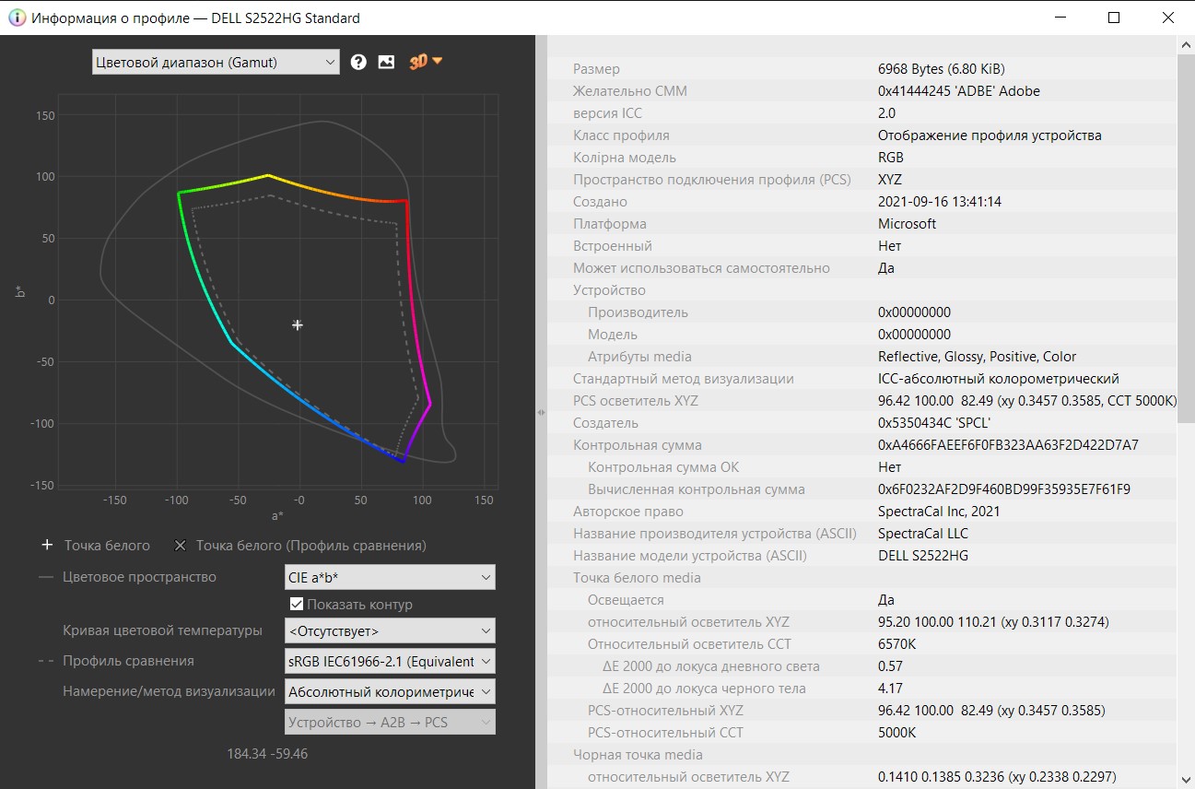Select the версия ICC row
1195x789 pixels.
[862, 113]
